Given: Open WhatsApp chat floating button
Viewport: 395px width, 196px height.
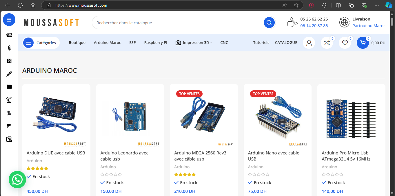Looking at the screenshot, I should [x=17, y=180].
